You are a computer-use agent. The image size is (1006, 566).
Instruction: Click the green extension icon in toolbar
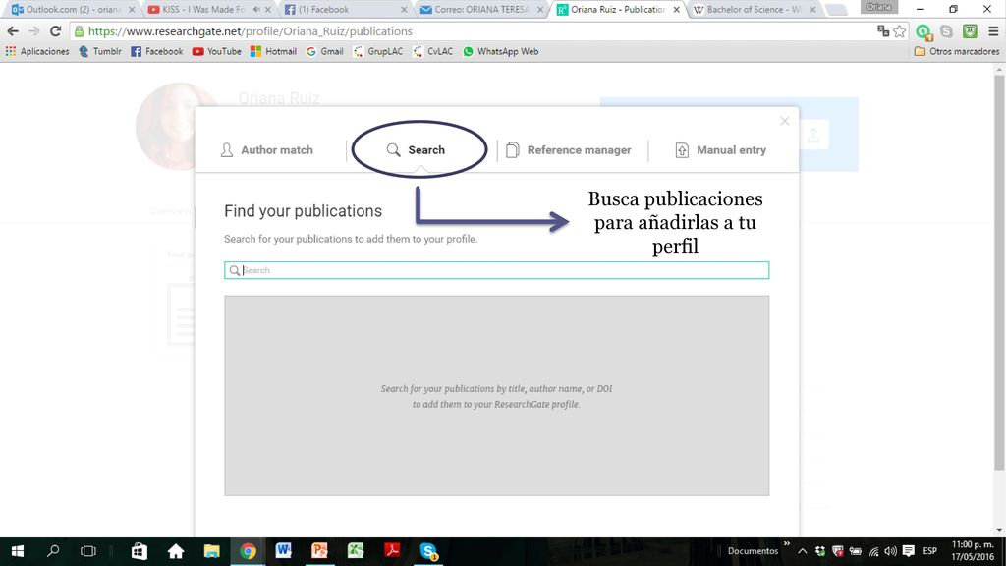pyautogui.click(x=923, y=31)
